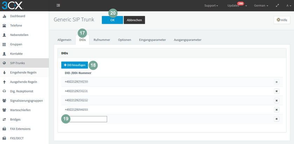294x144 pixels.
Task: Toggle the sidebar menu icon in top bar
Action: [58, 6]
